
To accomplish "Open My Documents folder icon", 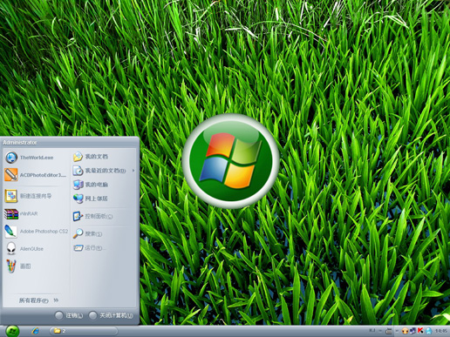I will 78,157.
